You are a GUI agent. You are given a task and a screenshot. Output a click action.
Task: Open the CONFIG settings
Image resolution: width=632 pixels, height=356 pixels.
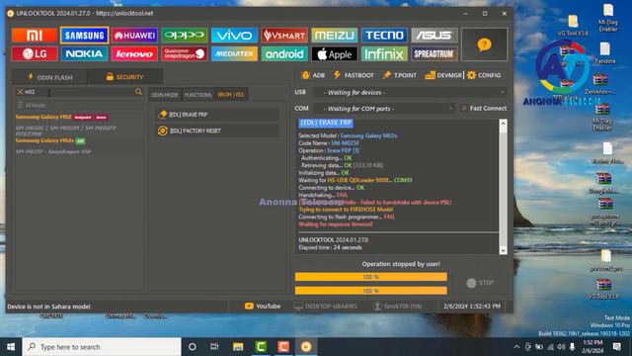point(484,75)
